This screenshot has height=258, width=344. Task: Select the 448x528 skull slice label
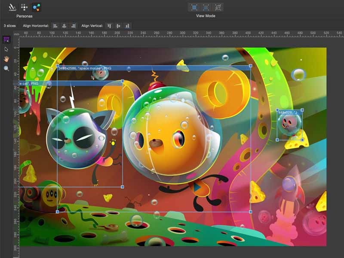tap(288, 112)
